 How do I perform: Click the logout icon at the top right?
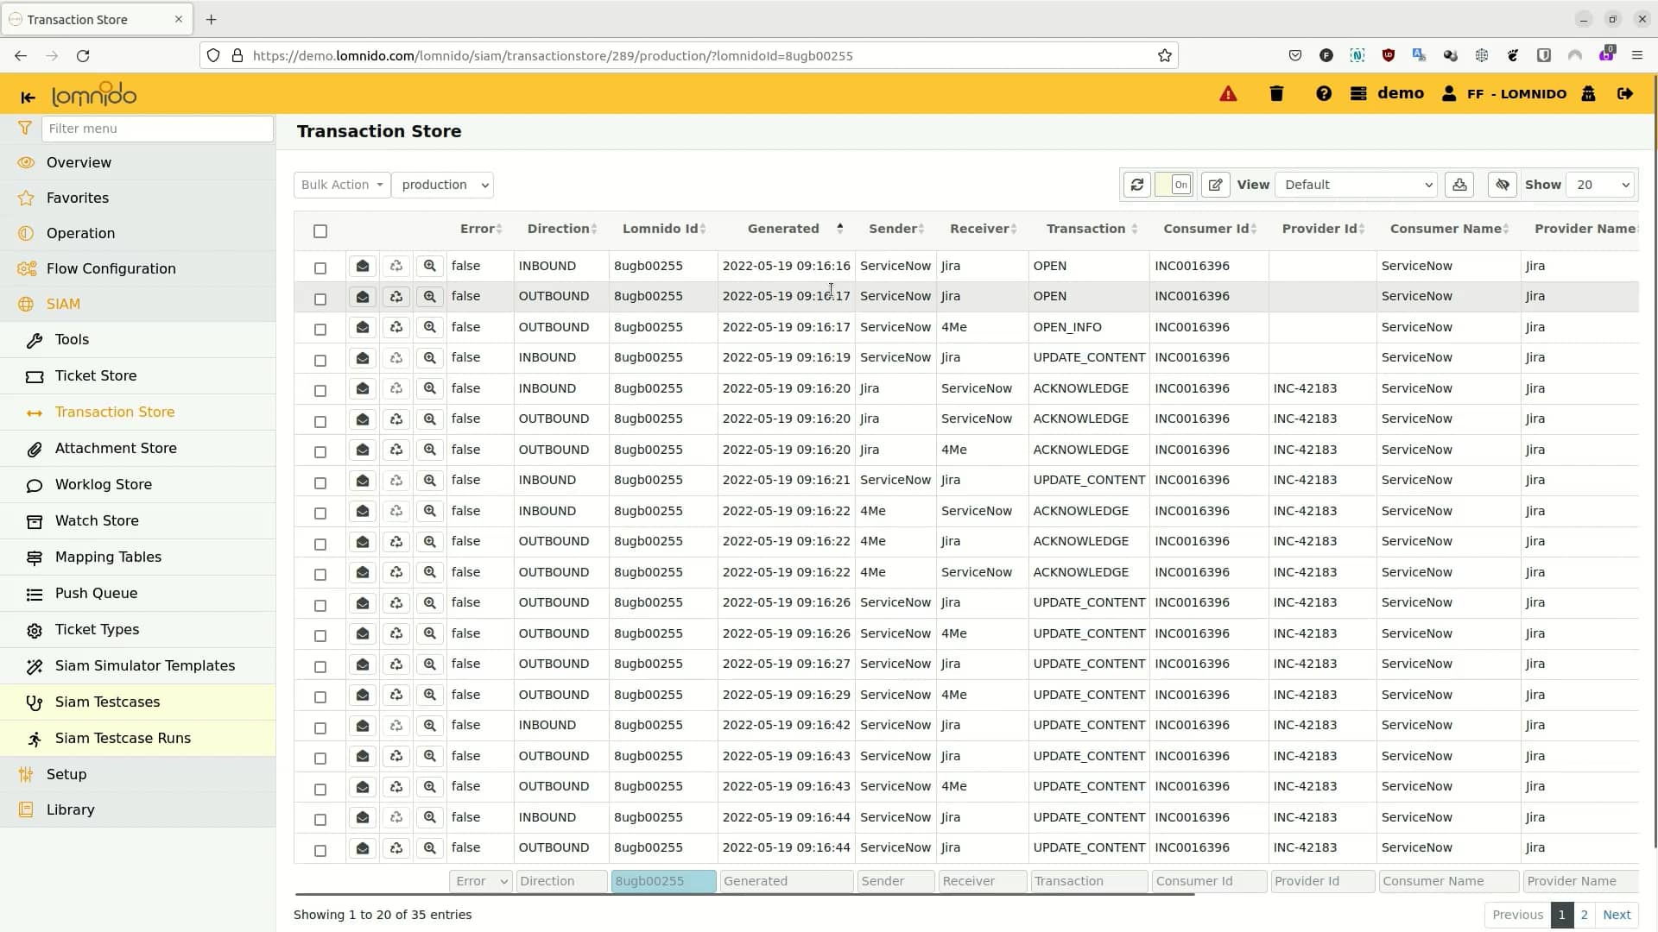(1625, 94)
